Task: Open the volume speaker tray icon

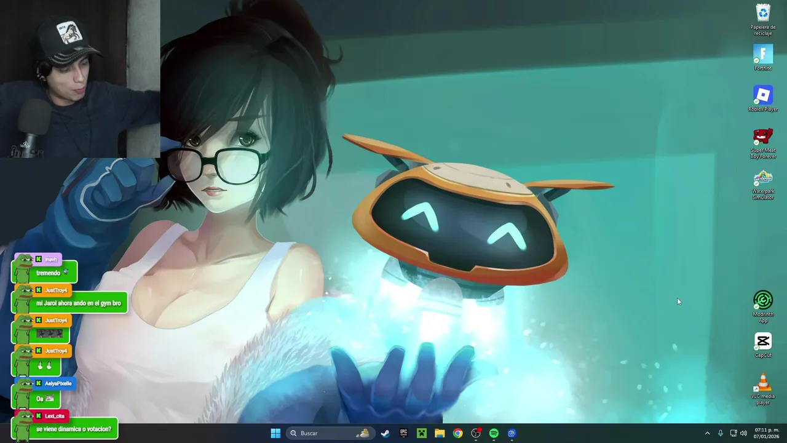Action: point(744,433)
